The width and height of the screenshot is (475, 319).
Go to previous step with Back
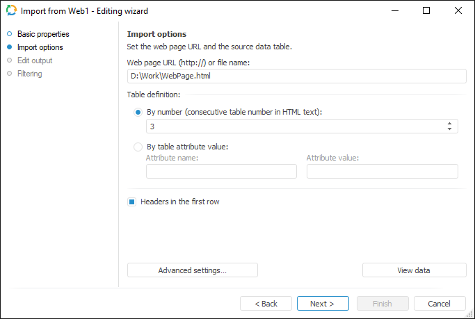[266, 304]
